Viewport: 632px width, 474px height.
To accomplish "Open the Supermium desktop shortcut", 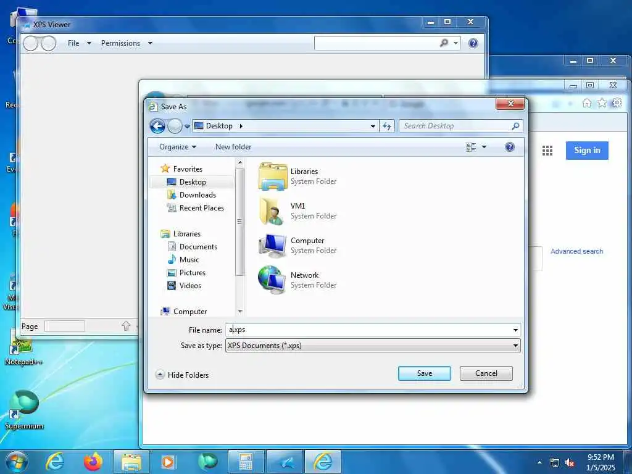I will (24, 409).
